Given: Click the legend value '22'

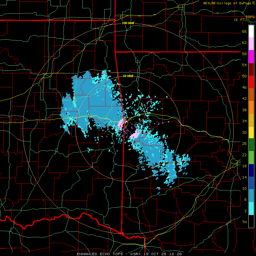Looking at the screenshot, I should point(244,155).
